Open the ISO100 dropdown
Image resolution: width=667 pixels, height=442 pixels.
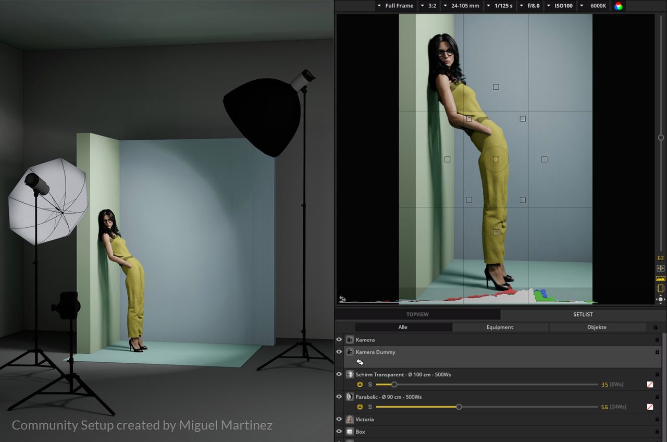click(x=560, y=6)
